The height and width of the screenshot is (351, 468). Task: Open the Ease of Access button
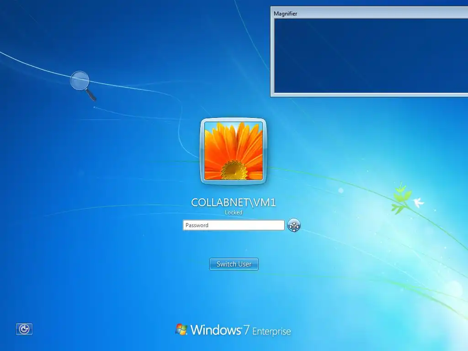pos(24,329)
